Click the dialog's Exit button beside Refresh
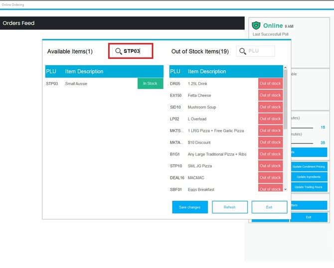The height and width of the screenshot is (268, 334). pyautogui.click(x=269, y=207)
